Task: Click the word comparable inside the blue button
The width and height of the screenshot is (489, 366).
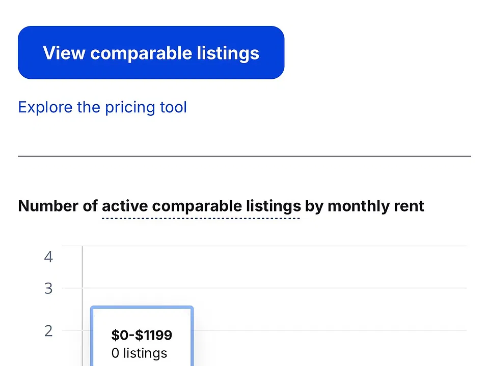Action: coord(141,53)
